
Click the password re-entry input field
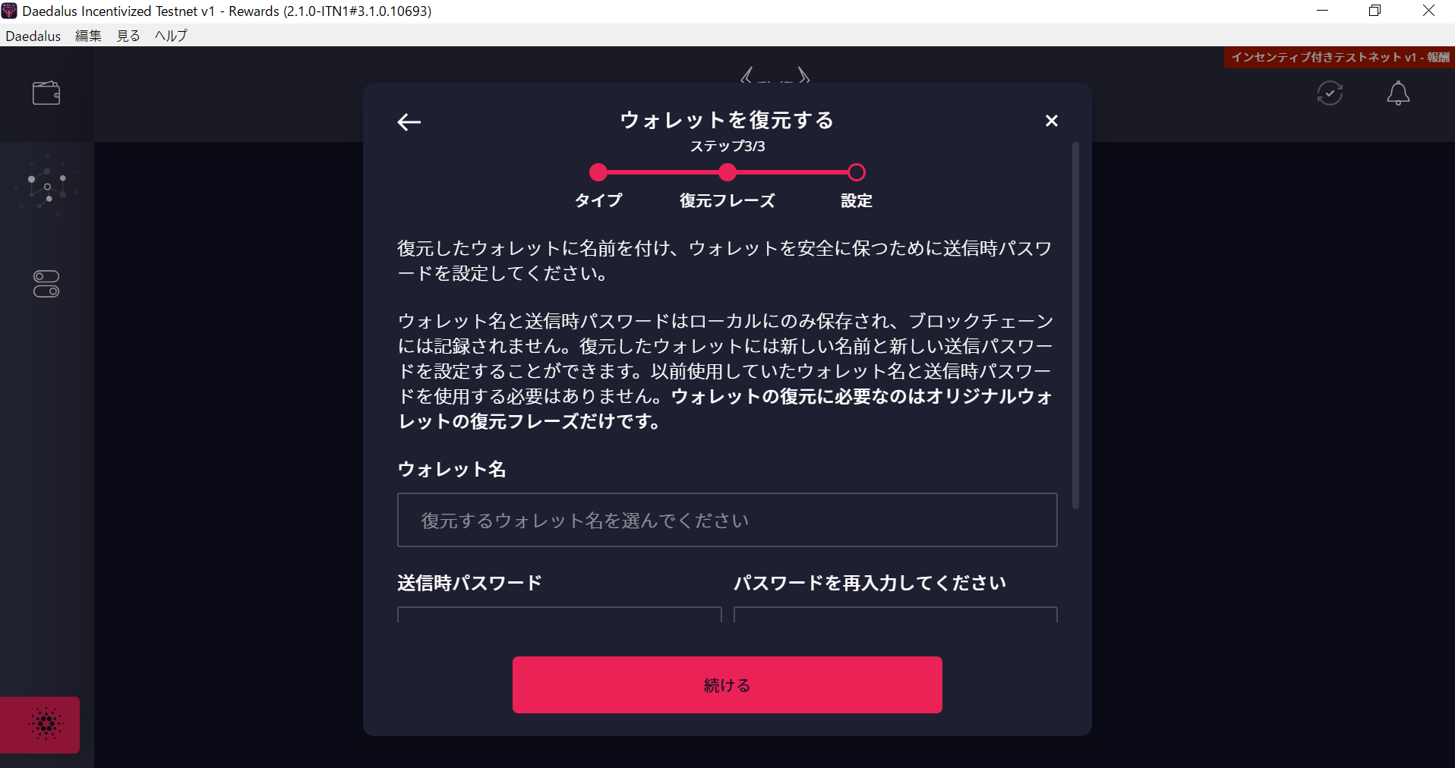[x=895, y=614]
